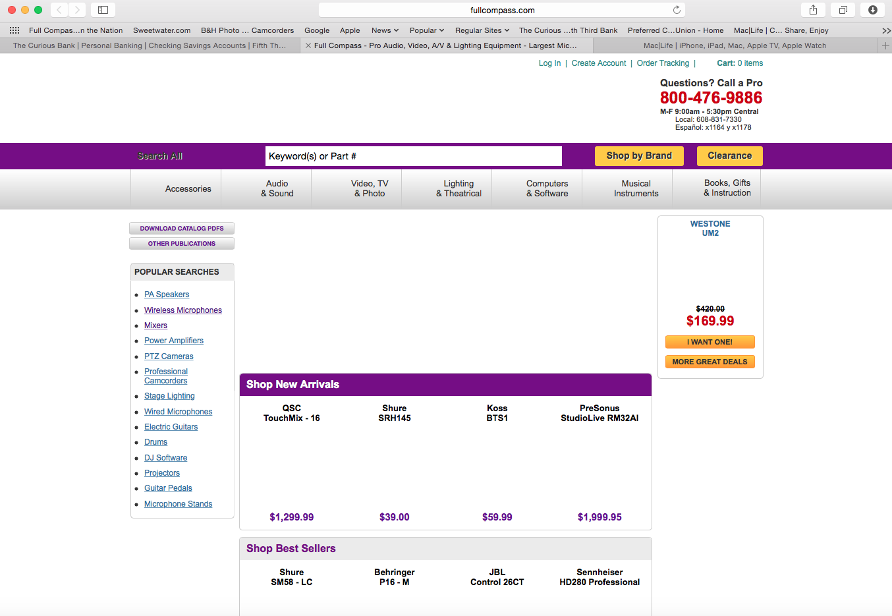This screenshot has width=892, height=616.
Task: Open the Shure SRH145 product
Action: click(395, 413)
